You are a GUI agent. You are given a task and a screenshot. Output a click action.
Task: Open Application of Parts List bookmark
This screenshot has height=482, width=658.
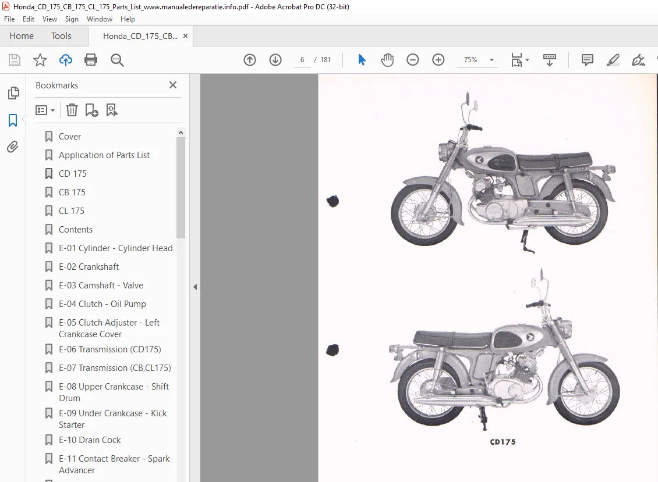click(104, 155)
